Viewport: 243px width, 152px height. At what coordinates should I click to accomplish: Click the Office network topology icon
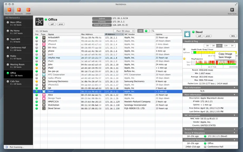coord(39,22)
